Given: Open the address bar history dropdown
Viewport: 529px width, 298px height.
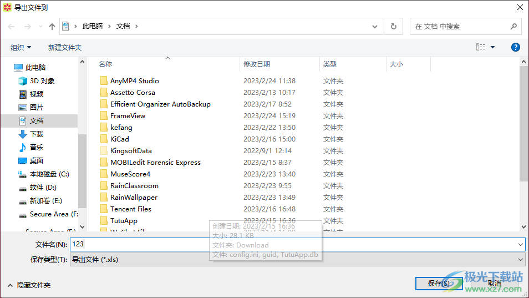Looking at the screenshot, I should click(x=375, y=26).
